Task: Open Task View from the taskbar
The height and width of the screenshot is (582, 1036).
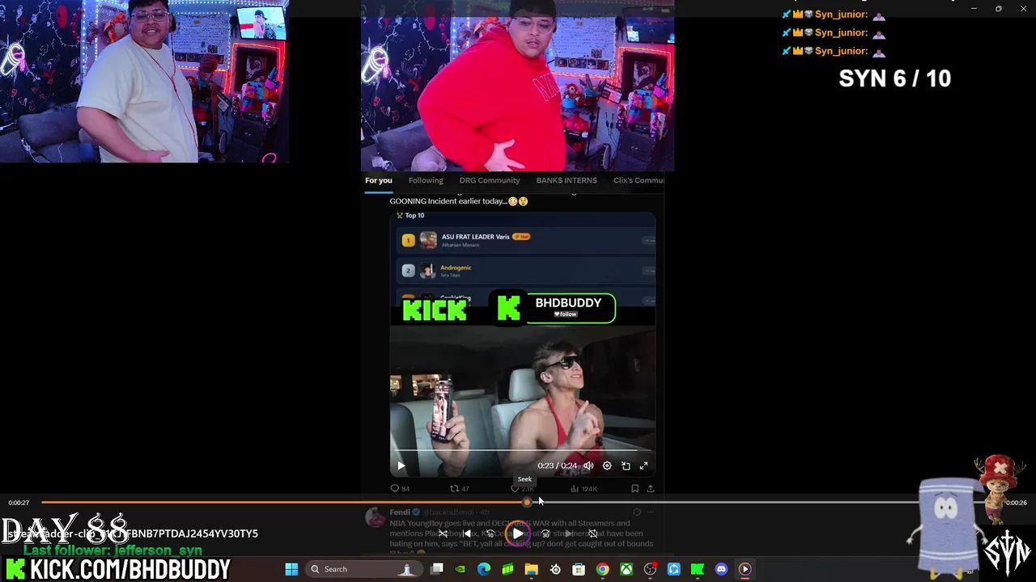Action: coord(437,569)
